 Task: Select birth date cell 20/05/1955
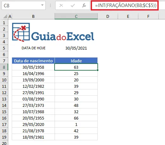33,118
